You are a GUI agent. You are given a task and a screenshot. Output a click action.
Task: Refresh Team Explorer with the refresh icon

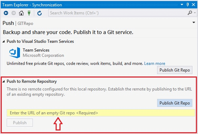40,13
